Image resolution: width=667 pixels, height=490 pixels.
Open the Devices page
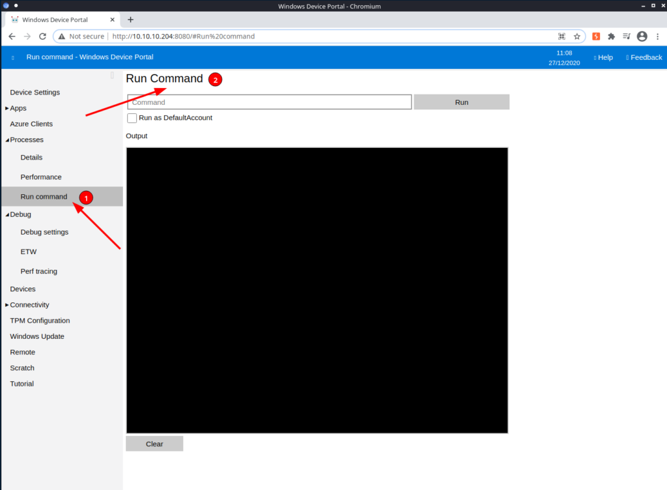coord(23,289)
